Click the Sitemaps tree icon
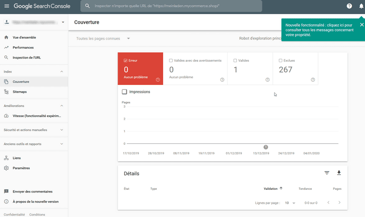Screen dimensions: 365x217 [6, 92]
